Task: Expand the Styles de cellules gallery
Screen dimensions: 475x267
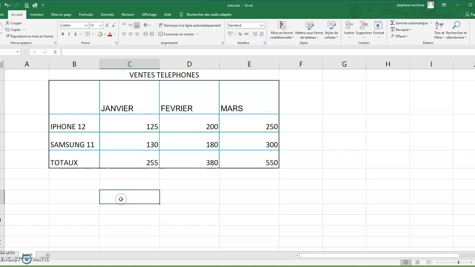Action: [x=331, y=30]
